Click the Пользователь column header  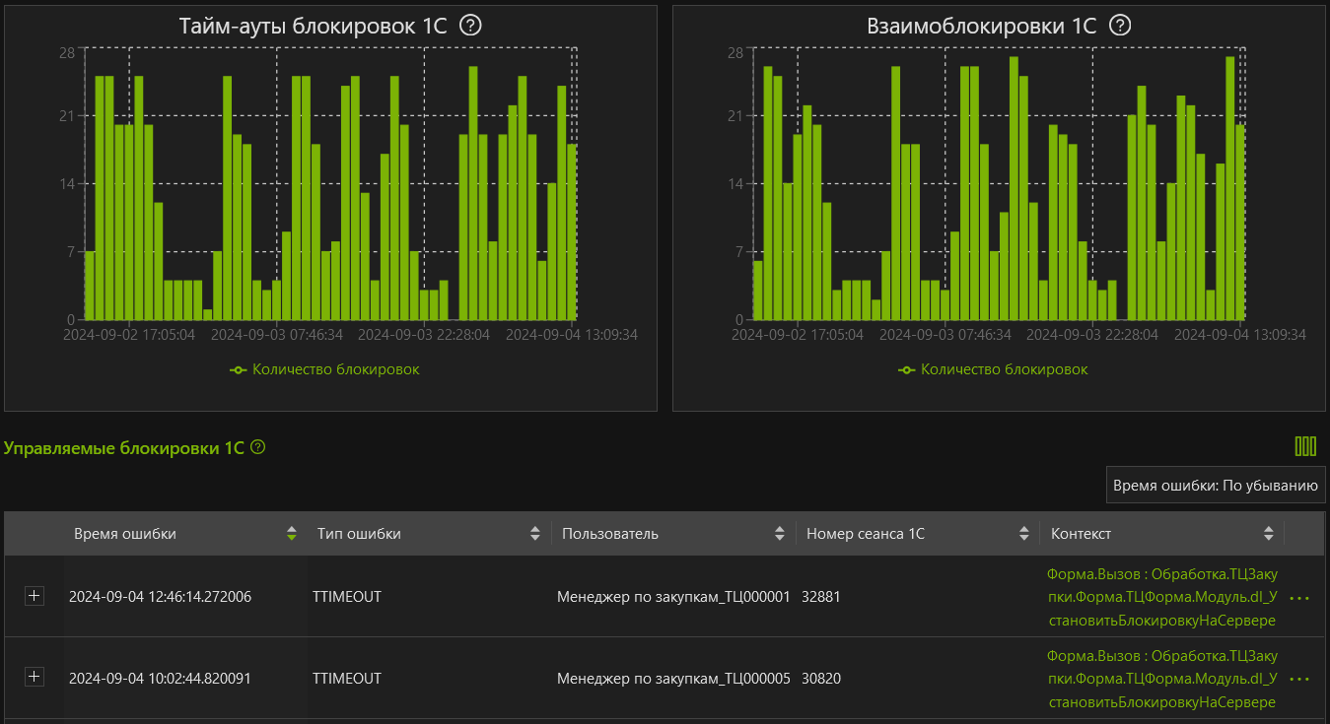[609, 534]
